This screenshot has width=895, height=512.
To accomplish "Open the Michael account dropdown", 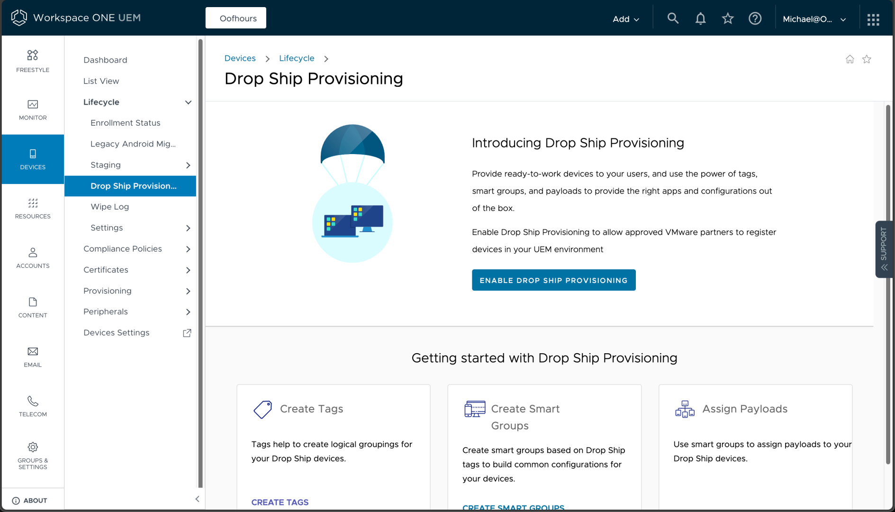I will pyautogui.click(x=814, y=19).
